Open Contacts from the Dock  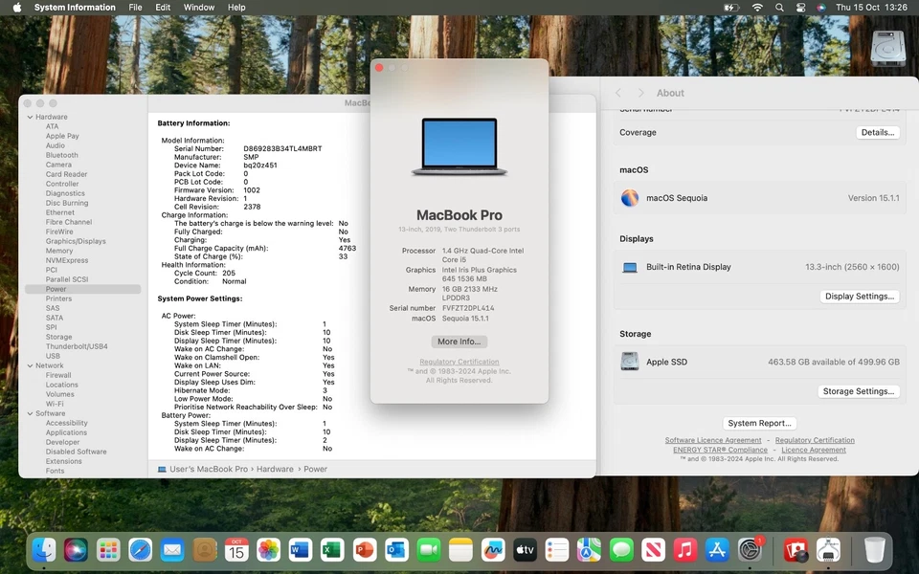point(205,550)
